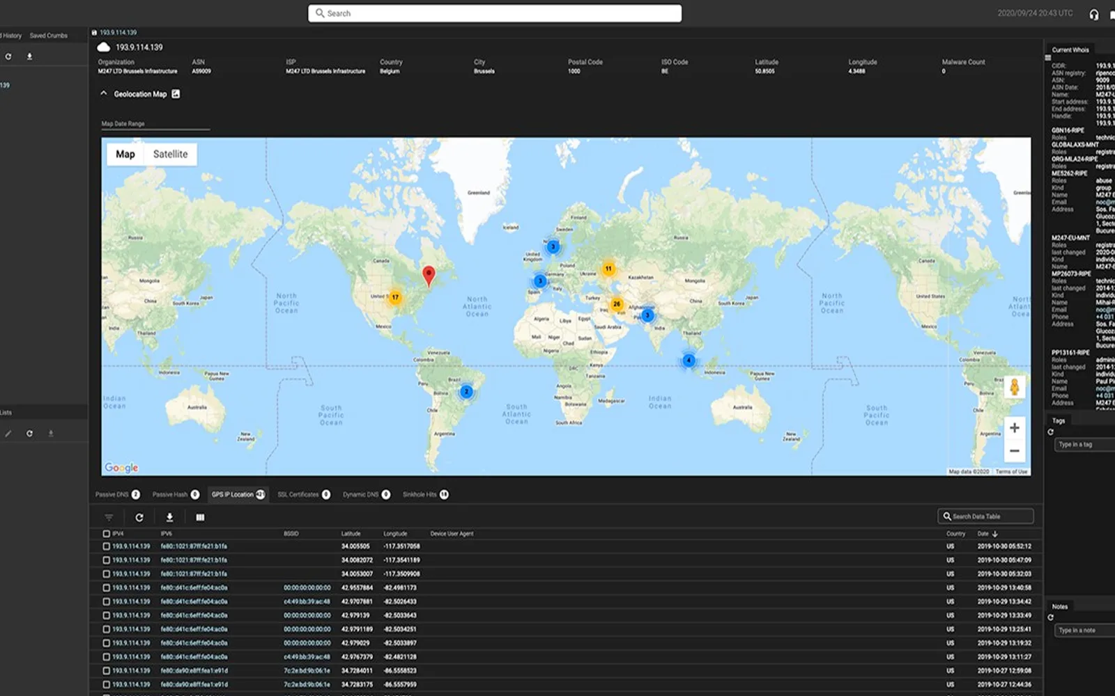Check the row with latitude 34.7284011
Viewport: 1115px width, 696px height.
point(107,671)
